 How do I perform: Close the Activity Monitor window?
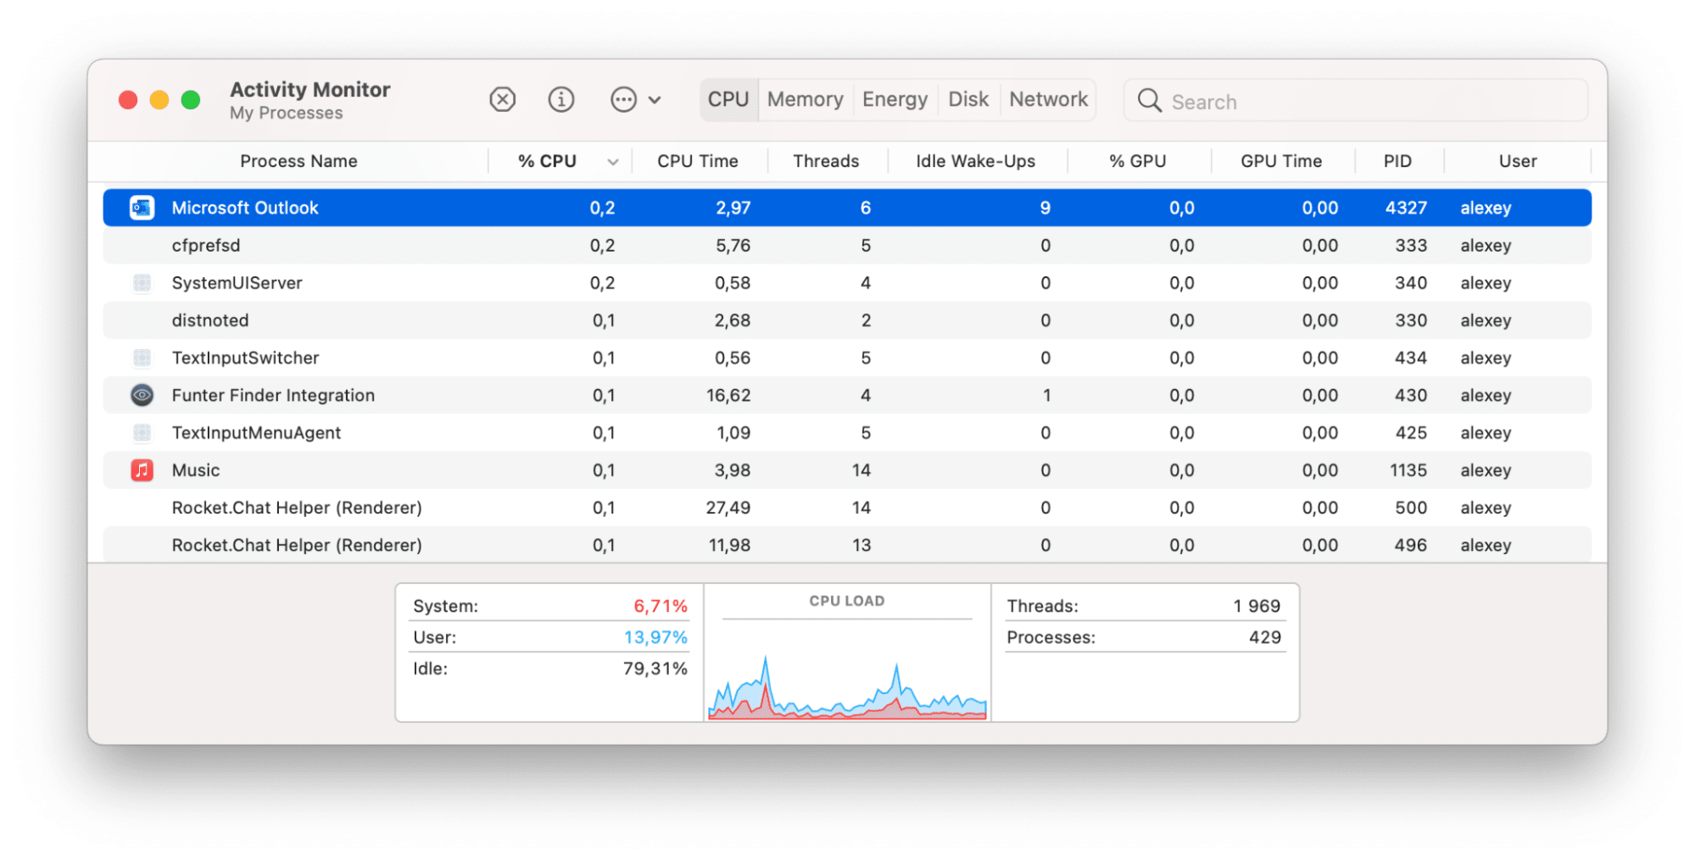click(128, 100)
